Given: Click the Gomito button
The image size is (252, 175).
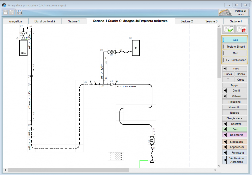Looking at the screenshot, I should (241, 74).
